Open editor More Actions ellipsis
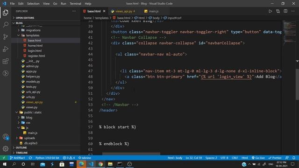 [x=293, y=11]
